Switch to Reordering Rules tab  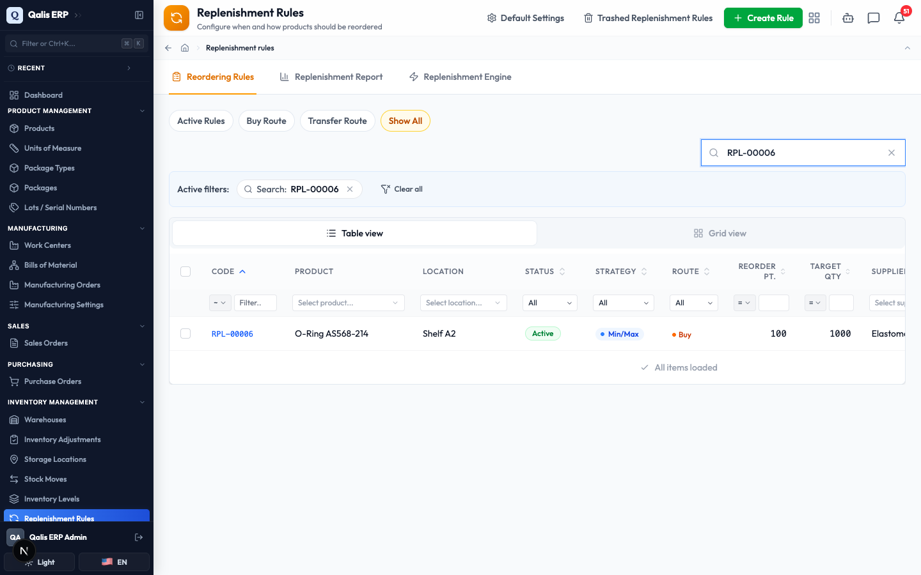213,77
